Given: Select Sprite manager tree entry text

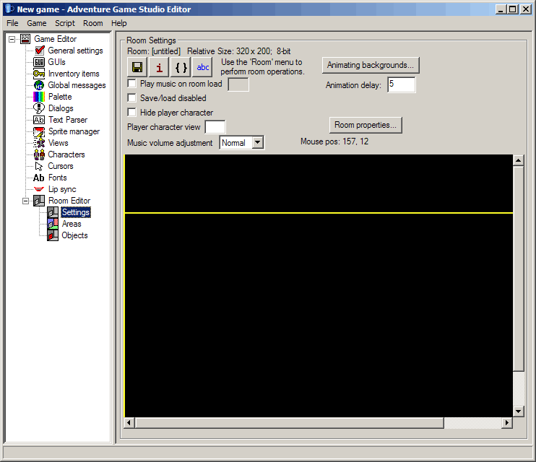Looking at the screenshot, I should click(x=74, y=131).
